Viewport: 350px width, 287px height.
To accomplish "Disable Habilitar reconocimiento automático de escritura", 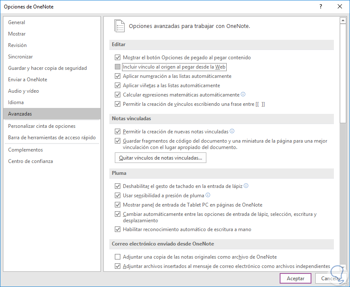I will tap(118, 229).
